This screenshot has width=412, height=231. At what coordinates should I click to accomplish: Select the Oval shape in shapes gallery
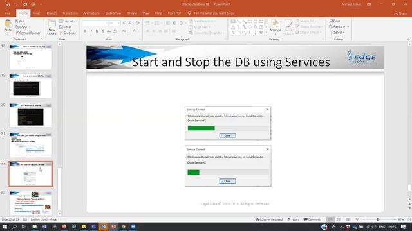[256, 21]
